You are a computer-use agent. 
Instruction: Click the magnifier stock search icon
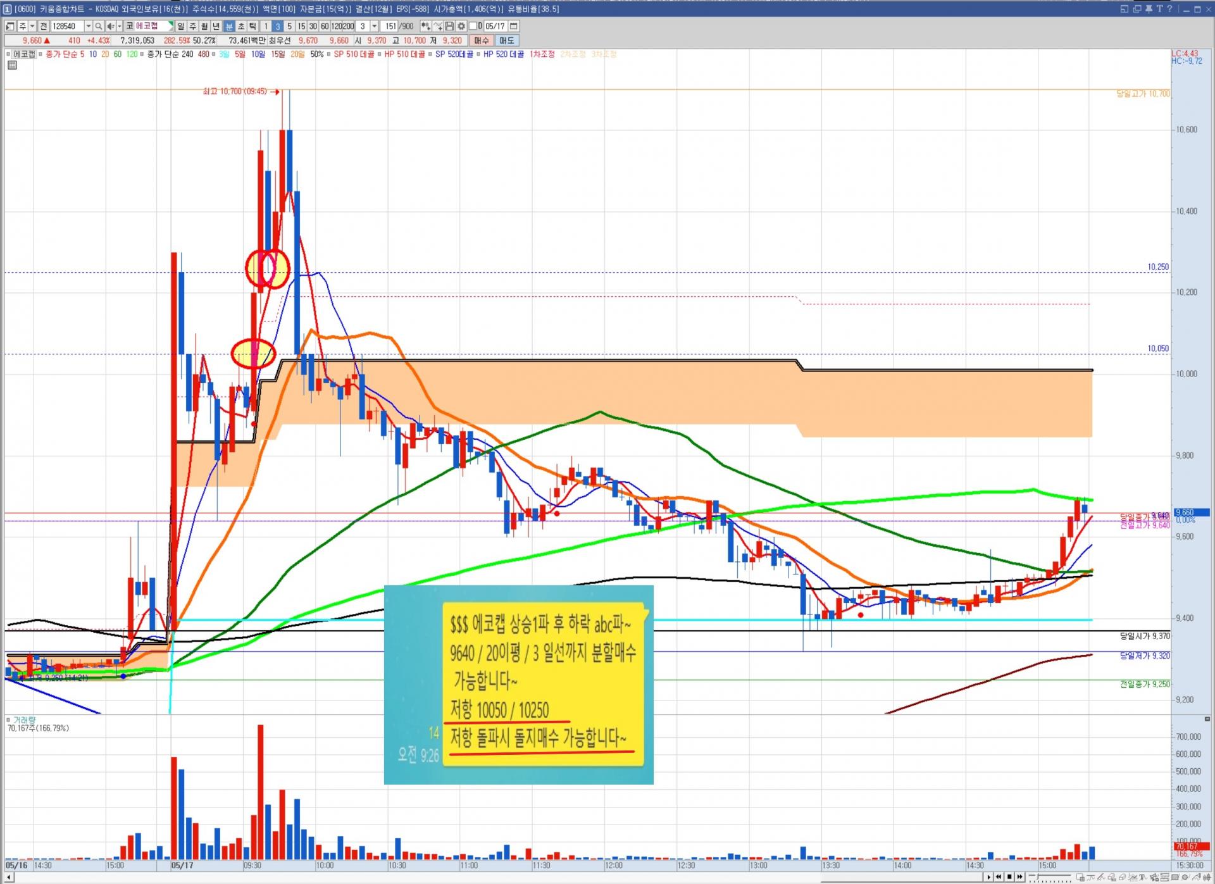coord(99,26)
